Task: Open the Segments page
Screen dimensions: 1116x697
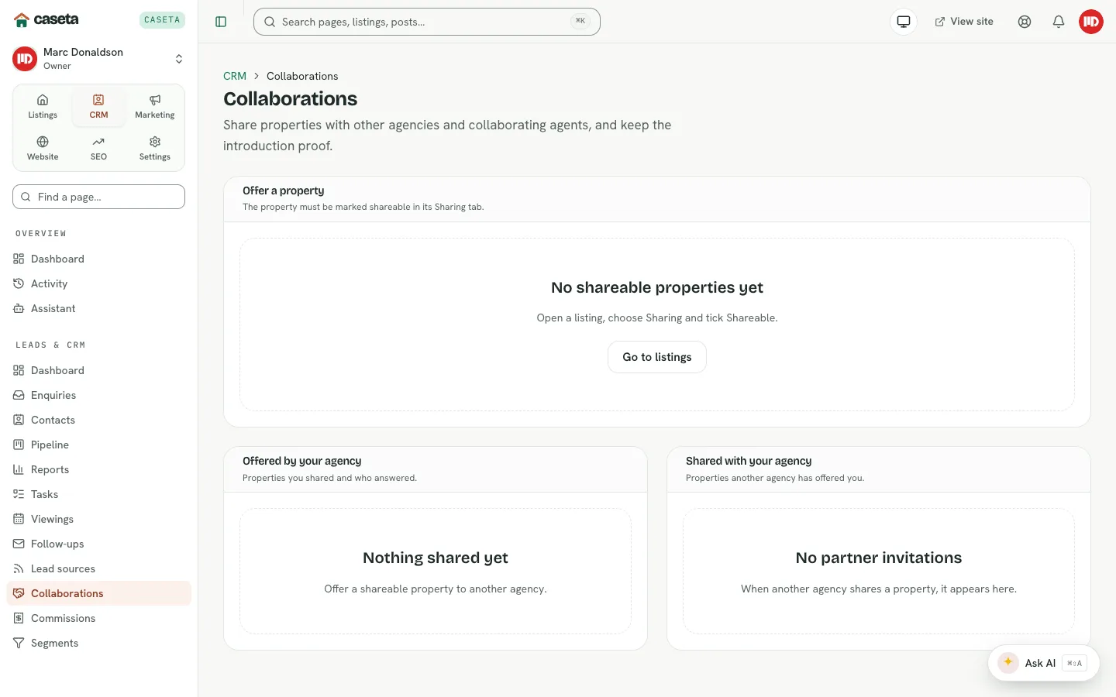Action: (x=98, y=643)
